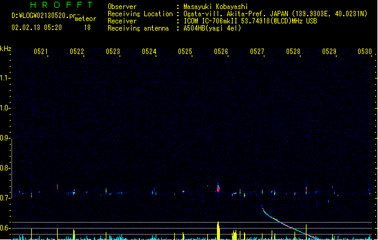Select the 0529 time marker
Screen dimensions: 378x240
(329, 51)
